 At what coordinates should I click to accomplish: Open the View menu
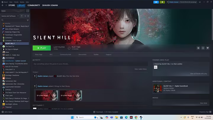tap(11, 2)
